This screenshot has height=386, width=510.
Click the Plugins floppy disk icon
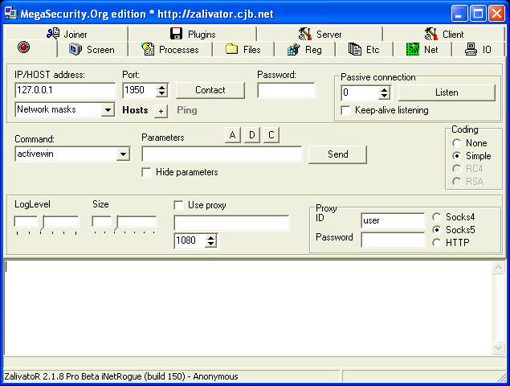click(x=177, y=34)
